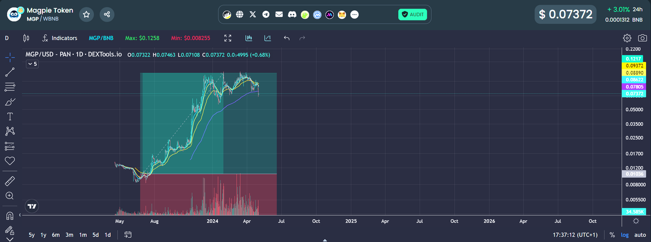The width and height of the screenshot is (651, 242).
Task: Add Magpie Token to favorites with star icon
Action: tap(86, 15)
